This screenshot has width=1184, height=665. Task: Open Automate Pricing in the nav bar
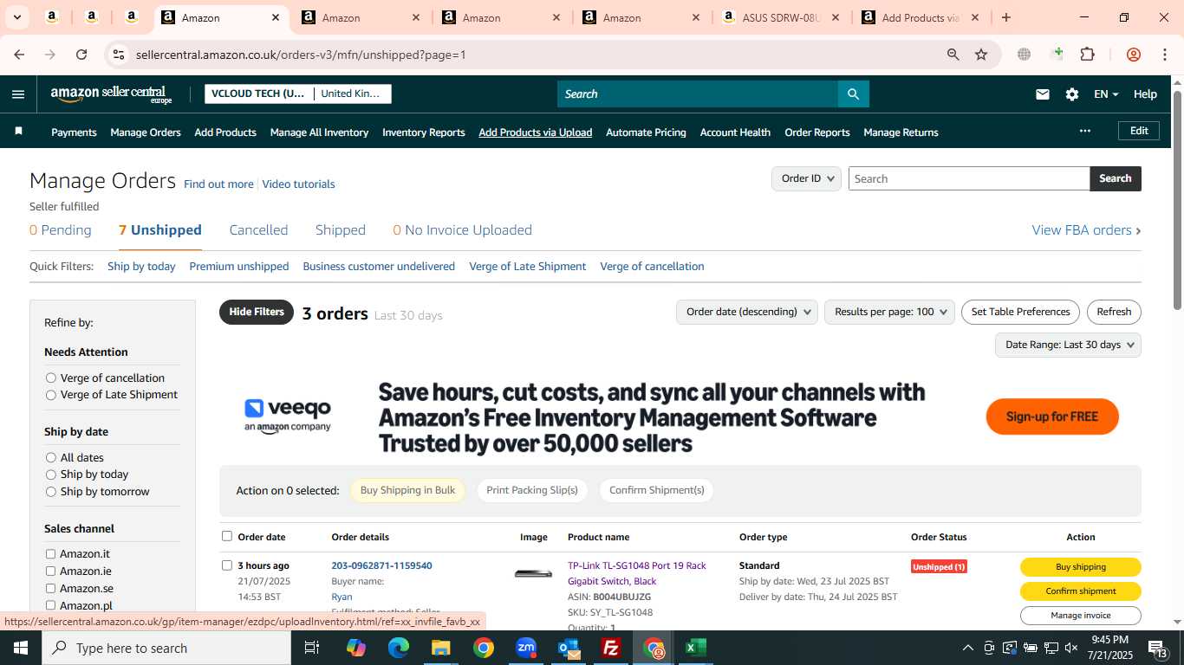[x=646, y=132]
